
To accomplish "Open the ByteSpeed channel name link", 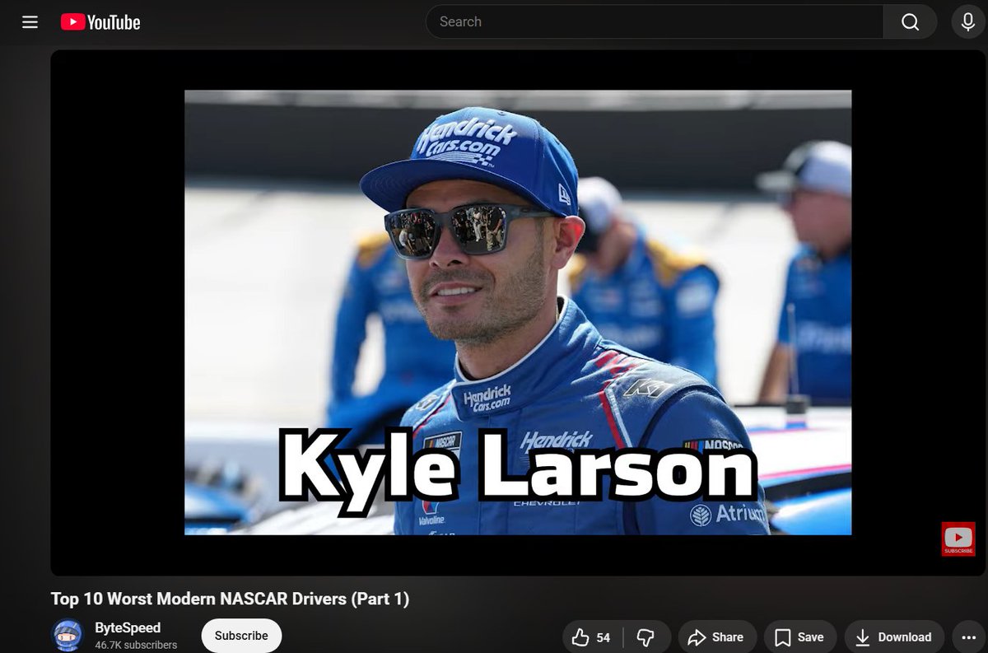I will 128,627.
